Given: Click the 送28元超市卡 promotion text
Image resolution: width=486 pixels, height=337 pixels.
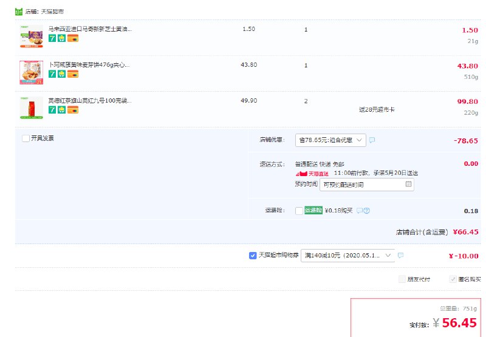Looking at the screenshot, I should pos(377,109).
